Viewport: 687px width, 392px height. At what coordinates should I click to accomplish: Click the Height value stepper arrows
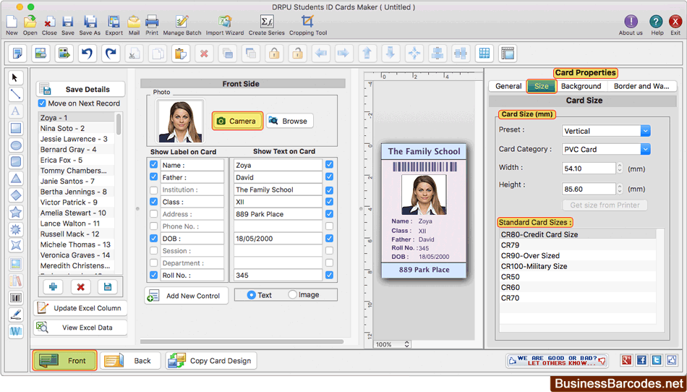pyautogui.click(x=620, y=189)
